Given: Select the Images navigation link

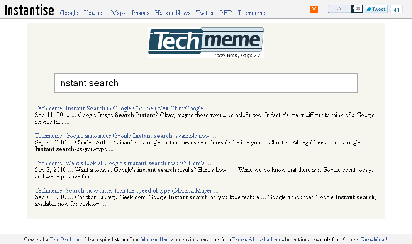Looking at the screenshot, I should tap(140, 13).
